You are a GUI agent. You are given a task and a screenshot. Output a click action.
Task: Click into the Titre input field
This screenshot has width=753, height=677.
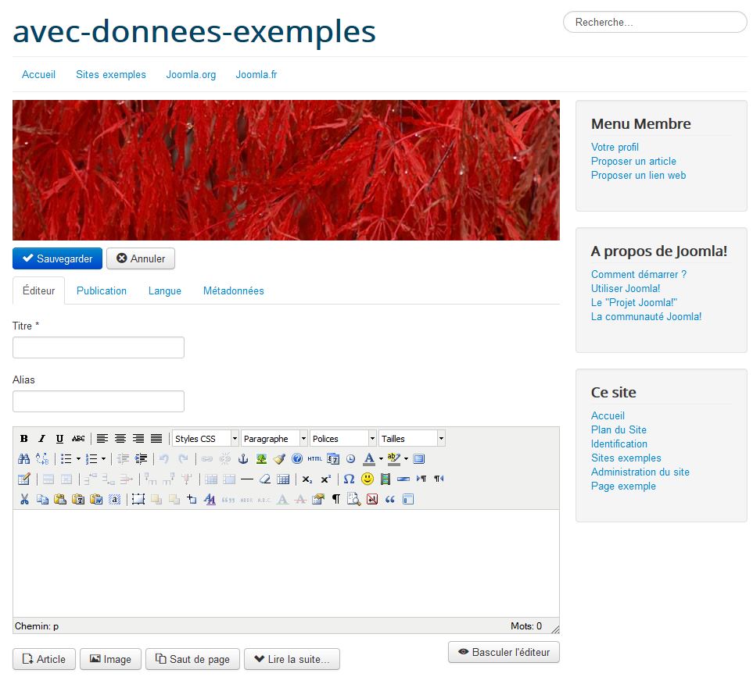(x=99, y=347)
